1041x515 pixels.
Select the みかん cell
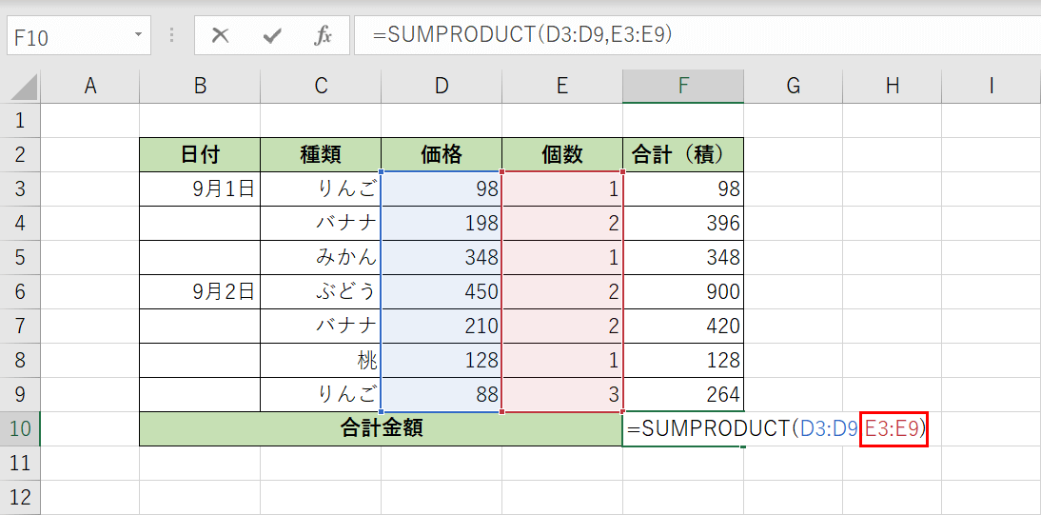[321, 258]
